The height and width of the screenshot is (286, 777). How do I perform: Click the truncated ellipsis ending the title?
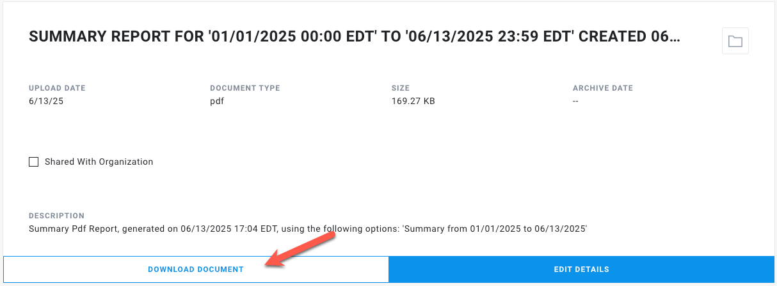[675, 38]
